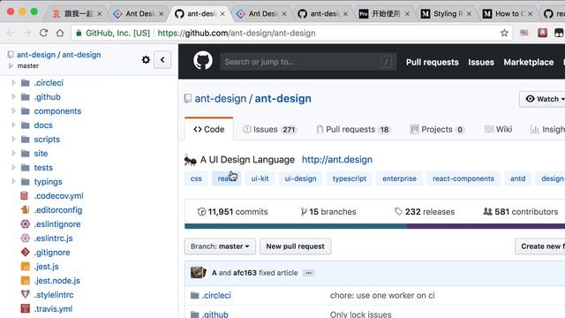Open .circleci folder in repository file list

click(x=216, y=295)
